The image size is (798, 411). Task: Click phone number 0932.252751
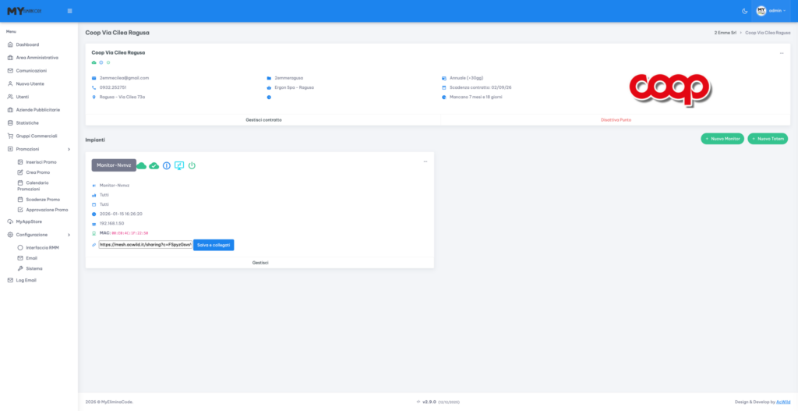[x=113, y=87]
